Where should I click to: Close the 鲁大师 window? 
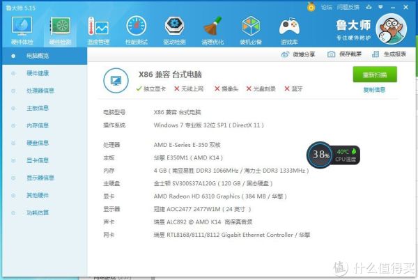click(x=405, y=7)
